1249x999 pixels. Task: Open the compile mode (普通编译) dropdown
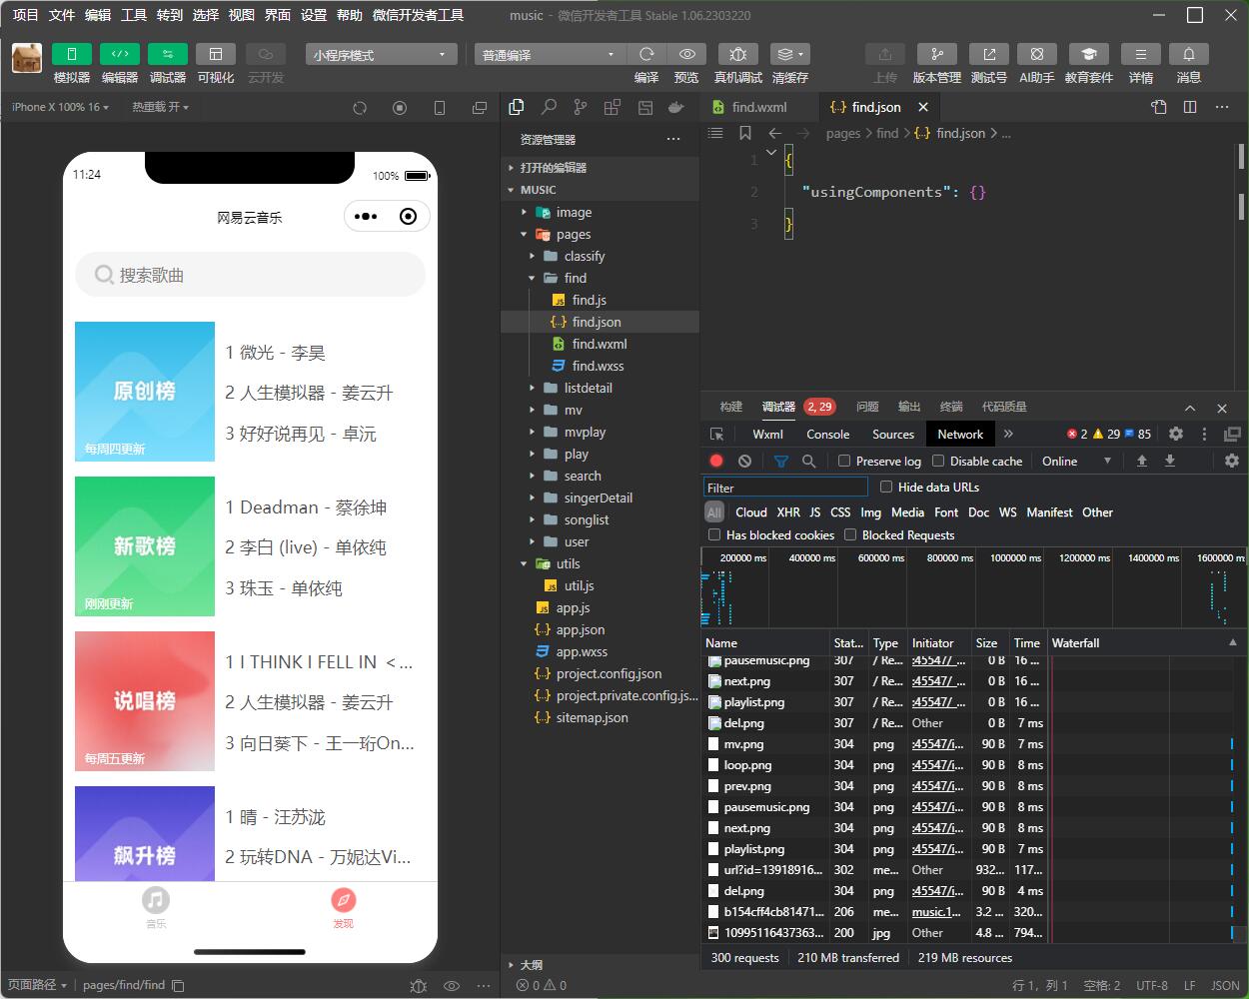(x=550, y=55)
